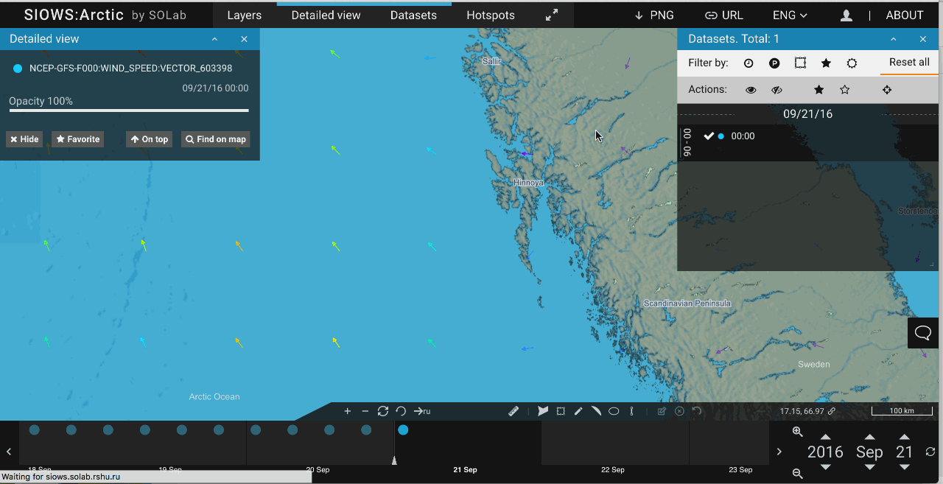Collapse the Datasets panel
943x484 pixels.
[893, 39]
